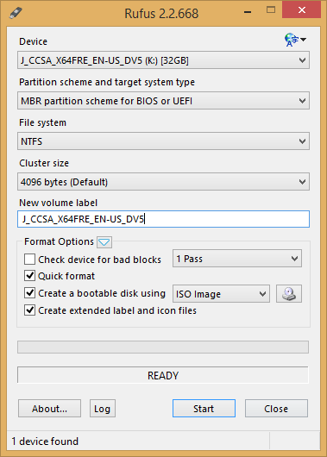The image size is (327, 457).
Task: Open the language selection globe icon
Action: coord(295,40)
